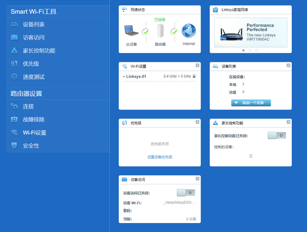Click the 已连接 status text
Screen dimensions: 307x232
[x=160, y=20]
